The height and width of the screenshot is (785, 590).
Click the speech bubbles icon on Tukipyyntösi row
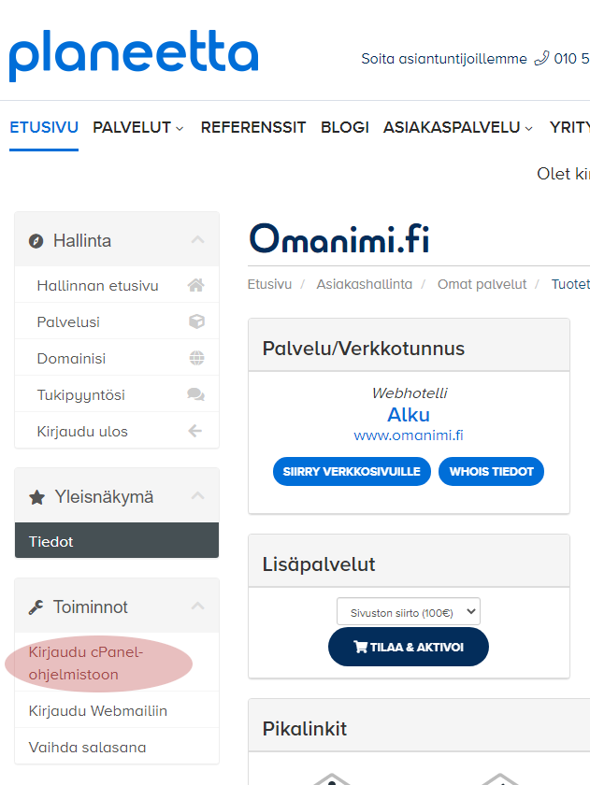click(x=195, y=394)
